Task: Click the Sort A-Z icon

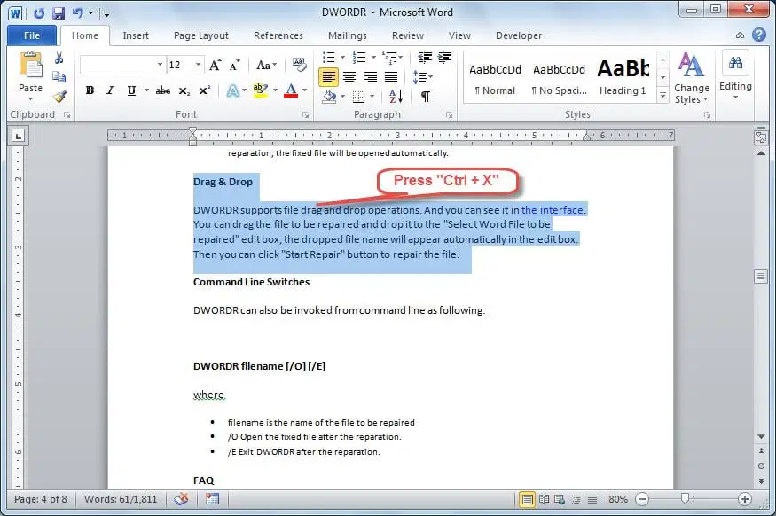Action: pyautogui.click(x=396, y=96)
